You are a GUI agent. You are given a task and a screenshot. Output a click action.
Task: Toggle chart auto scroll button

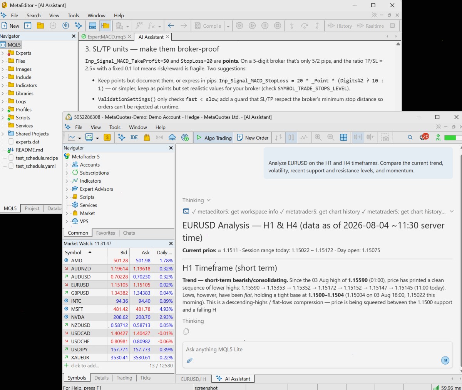click(358, 138)
